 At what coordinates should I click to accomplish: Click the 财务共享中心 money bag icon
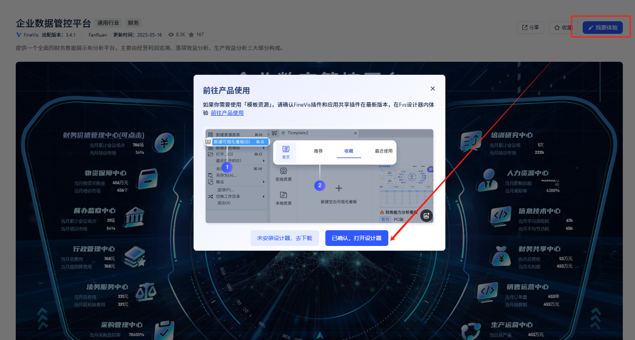(x=500, y=256)
